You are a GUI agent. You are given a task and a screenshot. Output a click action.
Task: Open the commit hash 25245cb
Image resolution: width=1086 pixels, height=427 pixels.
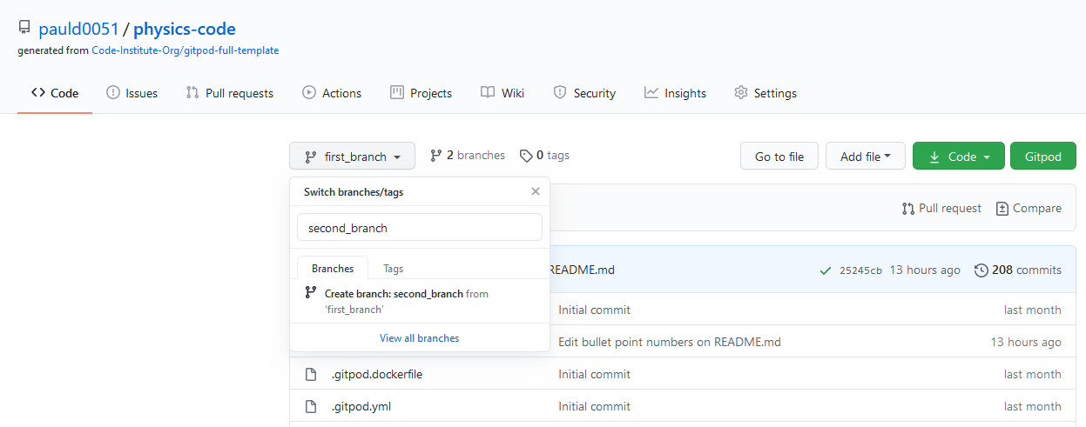[x=860, y=270]
